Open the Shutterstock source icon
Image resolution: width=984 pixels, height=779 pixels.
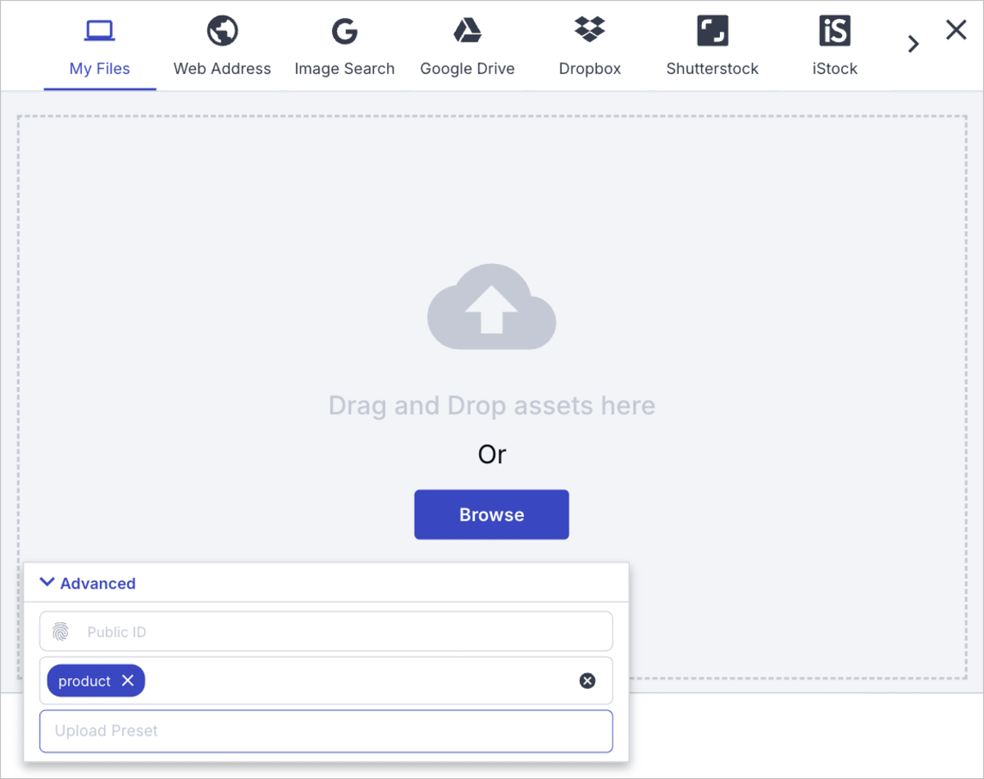pos(713,31)
